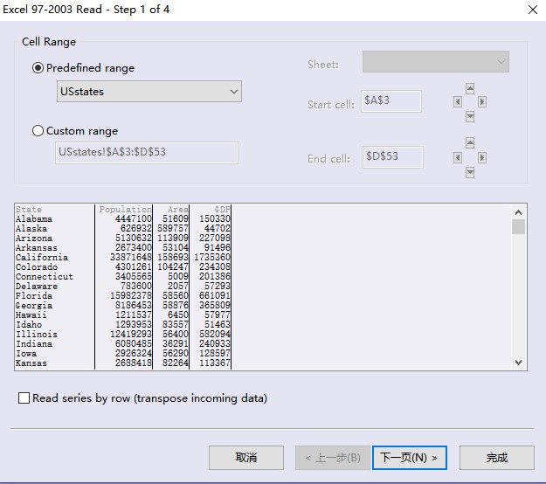Click the Hawaii row name

click(x=31, y=315)
